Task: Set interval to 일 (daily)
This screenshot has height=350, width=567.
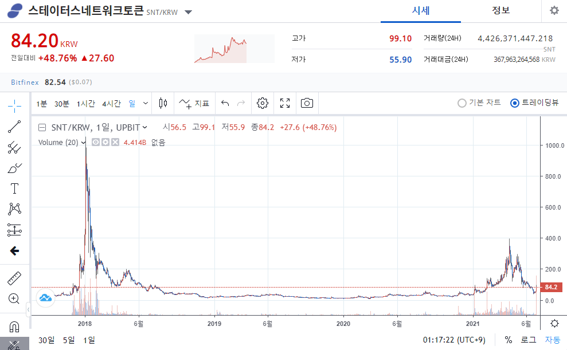Action: pos(132,104)
